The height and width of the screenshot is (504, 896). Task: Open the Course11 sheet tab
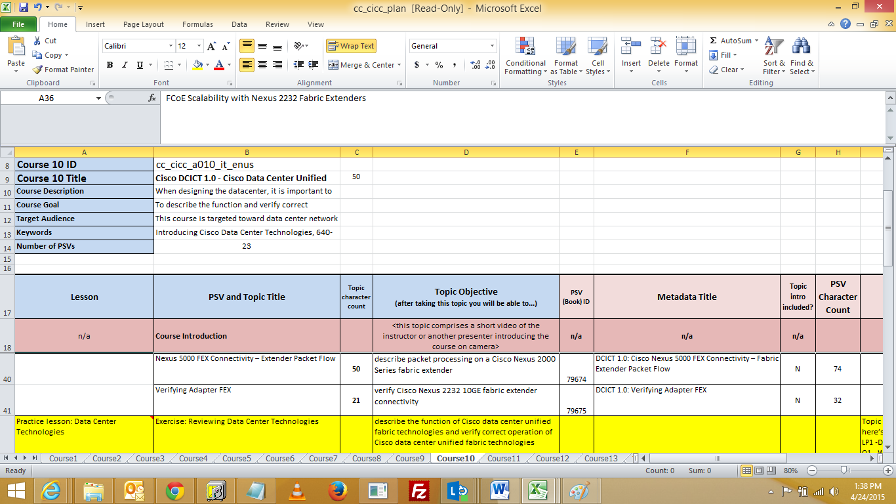[504, 459]
